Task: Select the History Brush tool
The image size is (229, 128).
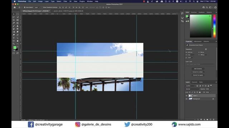Action: click(x=14, y=29)
